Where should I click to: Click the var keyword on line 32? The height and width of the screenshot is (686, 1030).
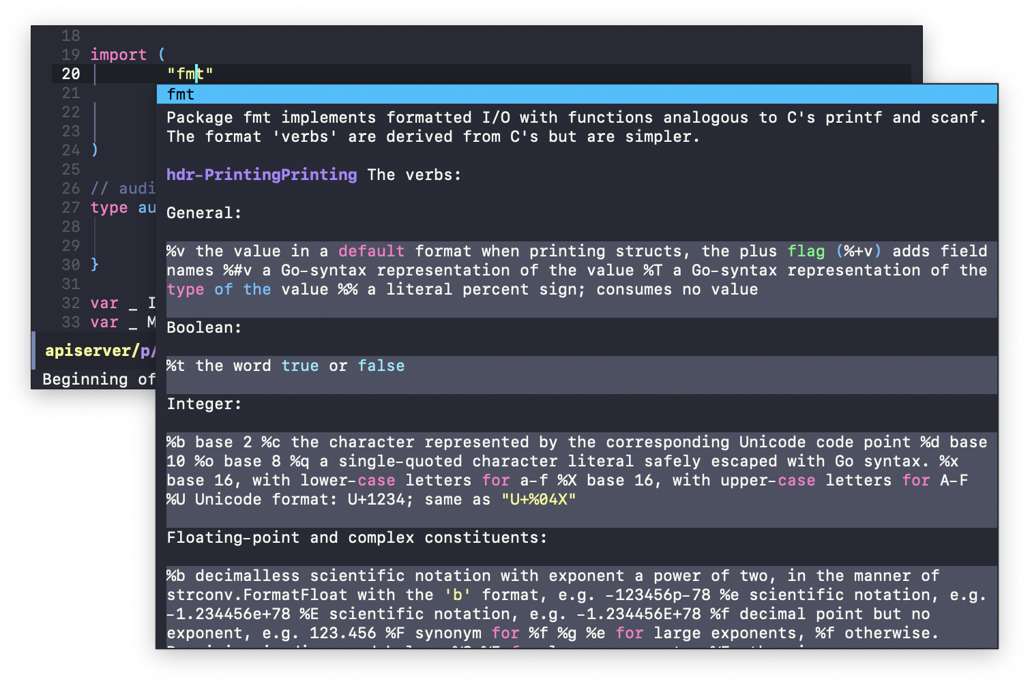[104, 303]
